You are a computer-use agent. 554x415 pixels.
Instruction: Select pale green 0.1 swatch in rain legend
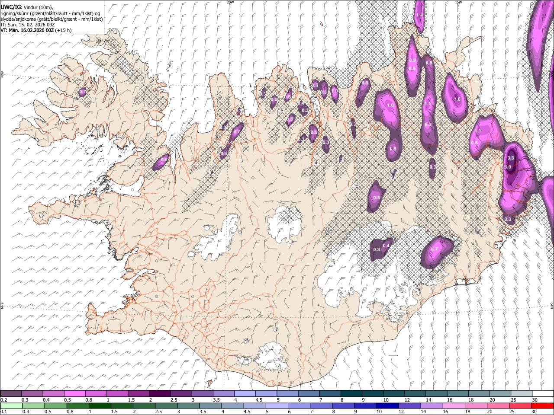(11, 405)
